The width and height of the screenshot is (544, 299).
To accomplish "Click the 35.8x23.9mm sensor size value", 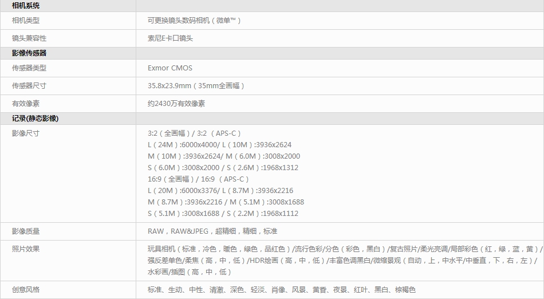I will coord(196,86).
